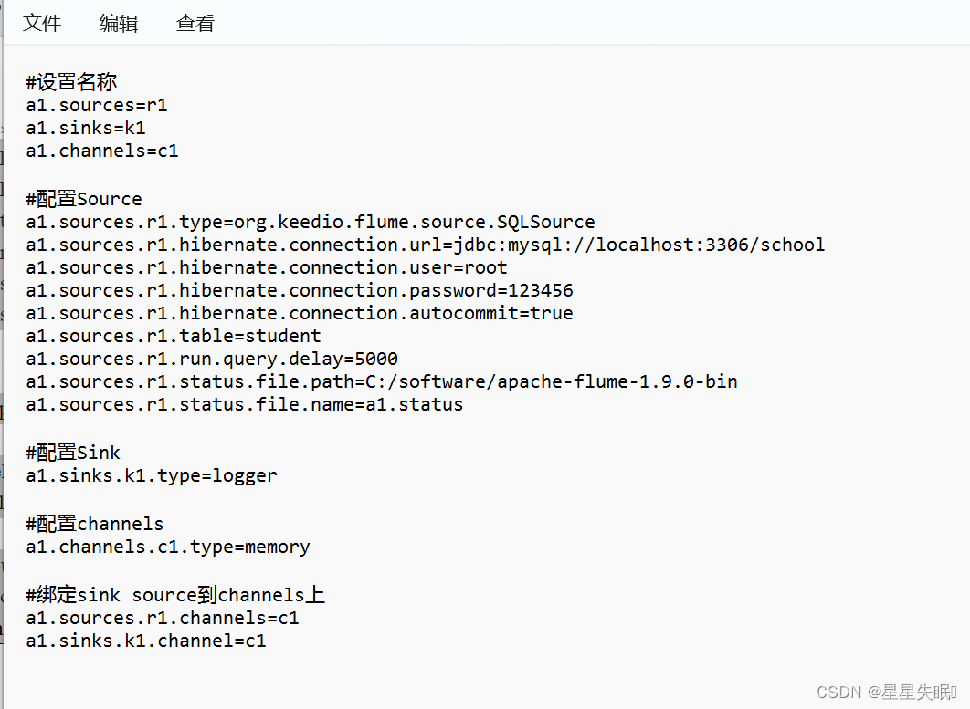Screen dimensions: 970x709
Task: Click the a1.sinks.k1.type=logger line
Action: pos(152,476)
